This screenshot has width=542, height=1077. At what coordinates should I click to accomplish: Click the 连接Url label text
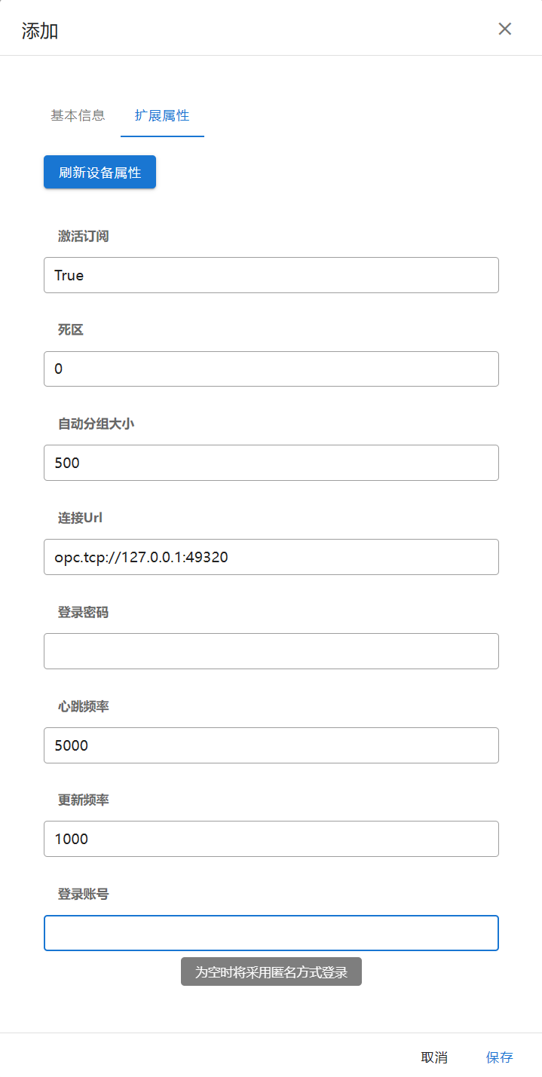point(80,518)
